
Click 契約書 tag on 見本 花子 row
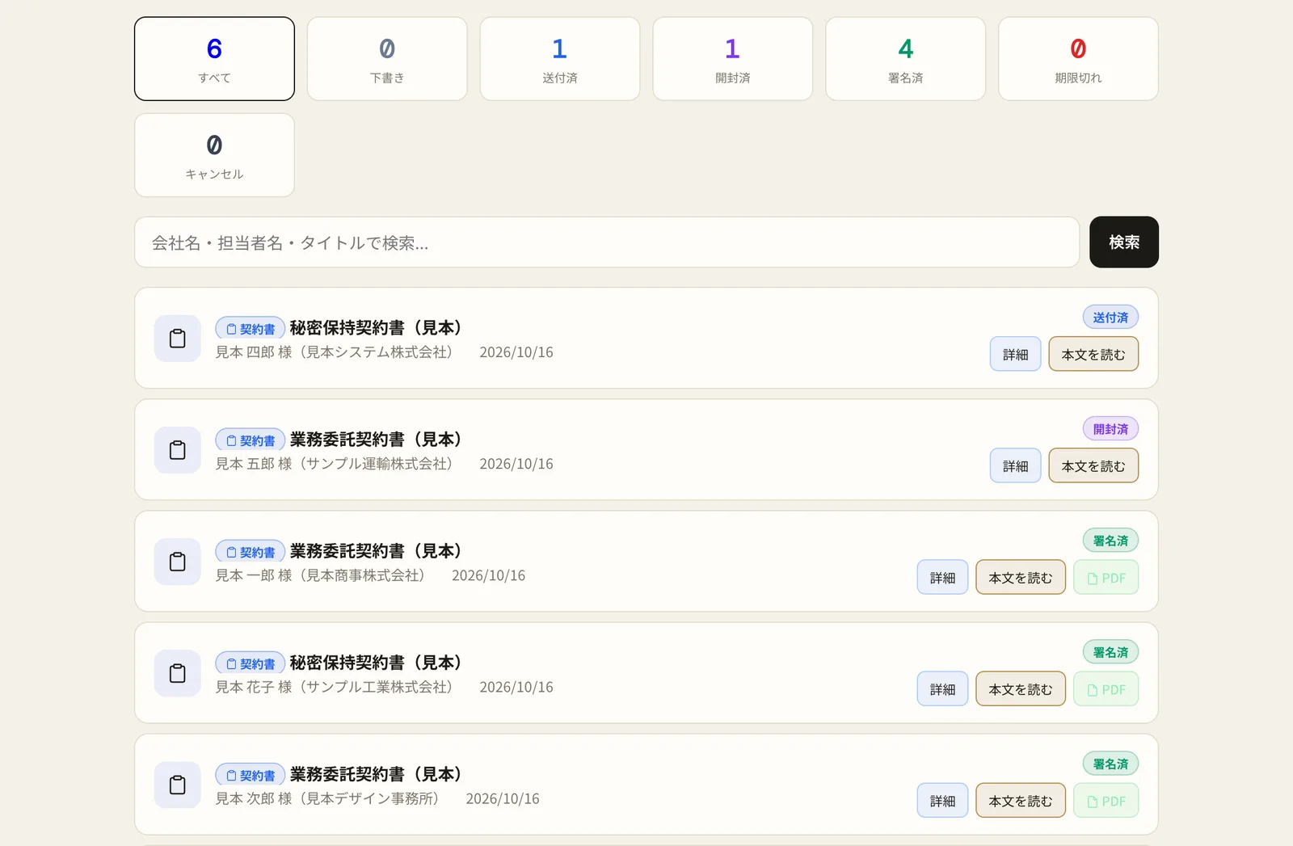251,663
